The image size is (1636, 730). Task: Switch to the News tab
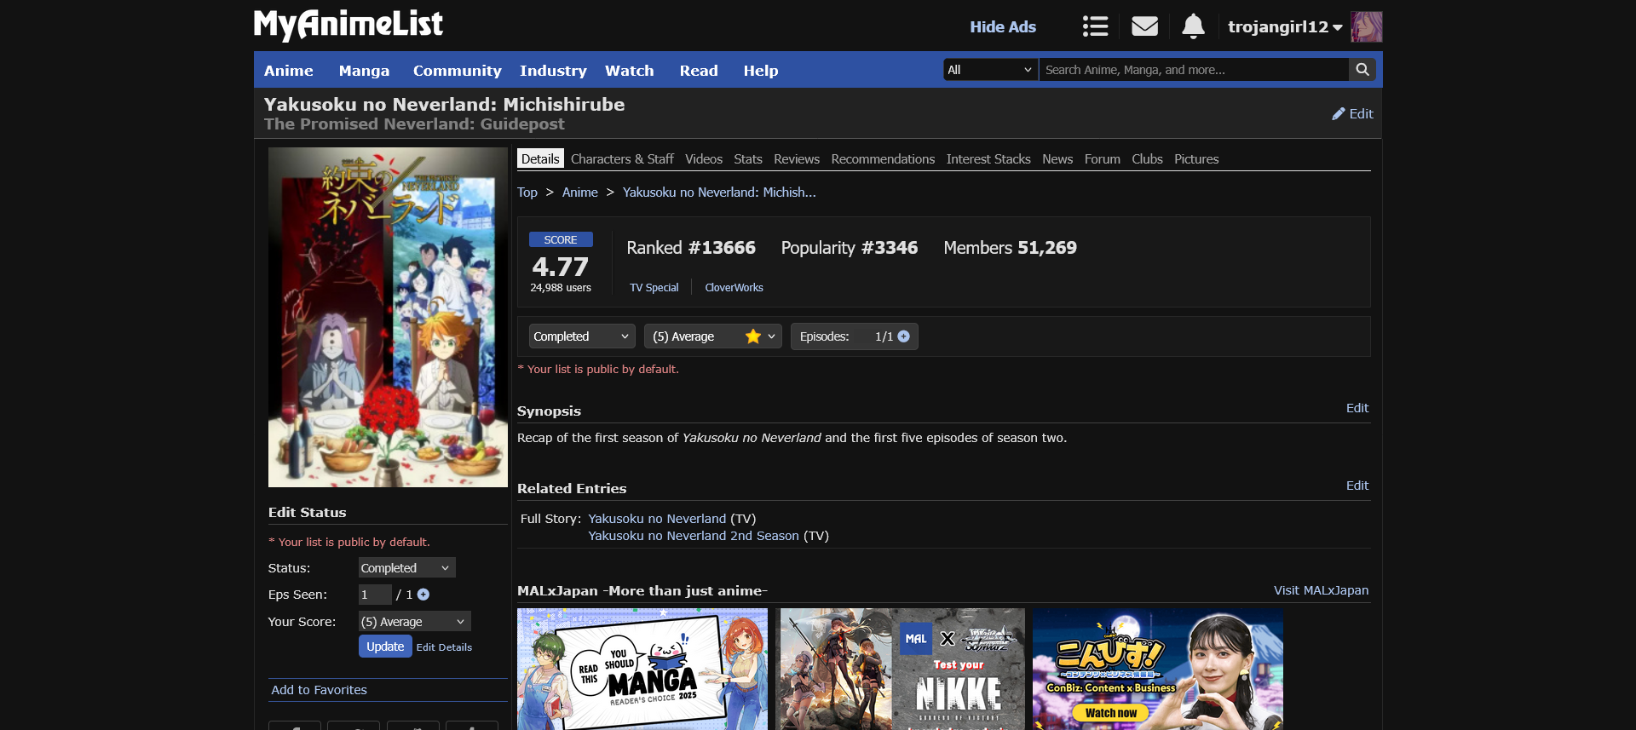1057,158
